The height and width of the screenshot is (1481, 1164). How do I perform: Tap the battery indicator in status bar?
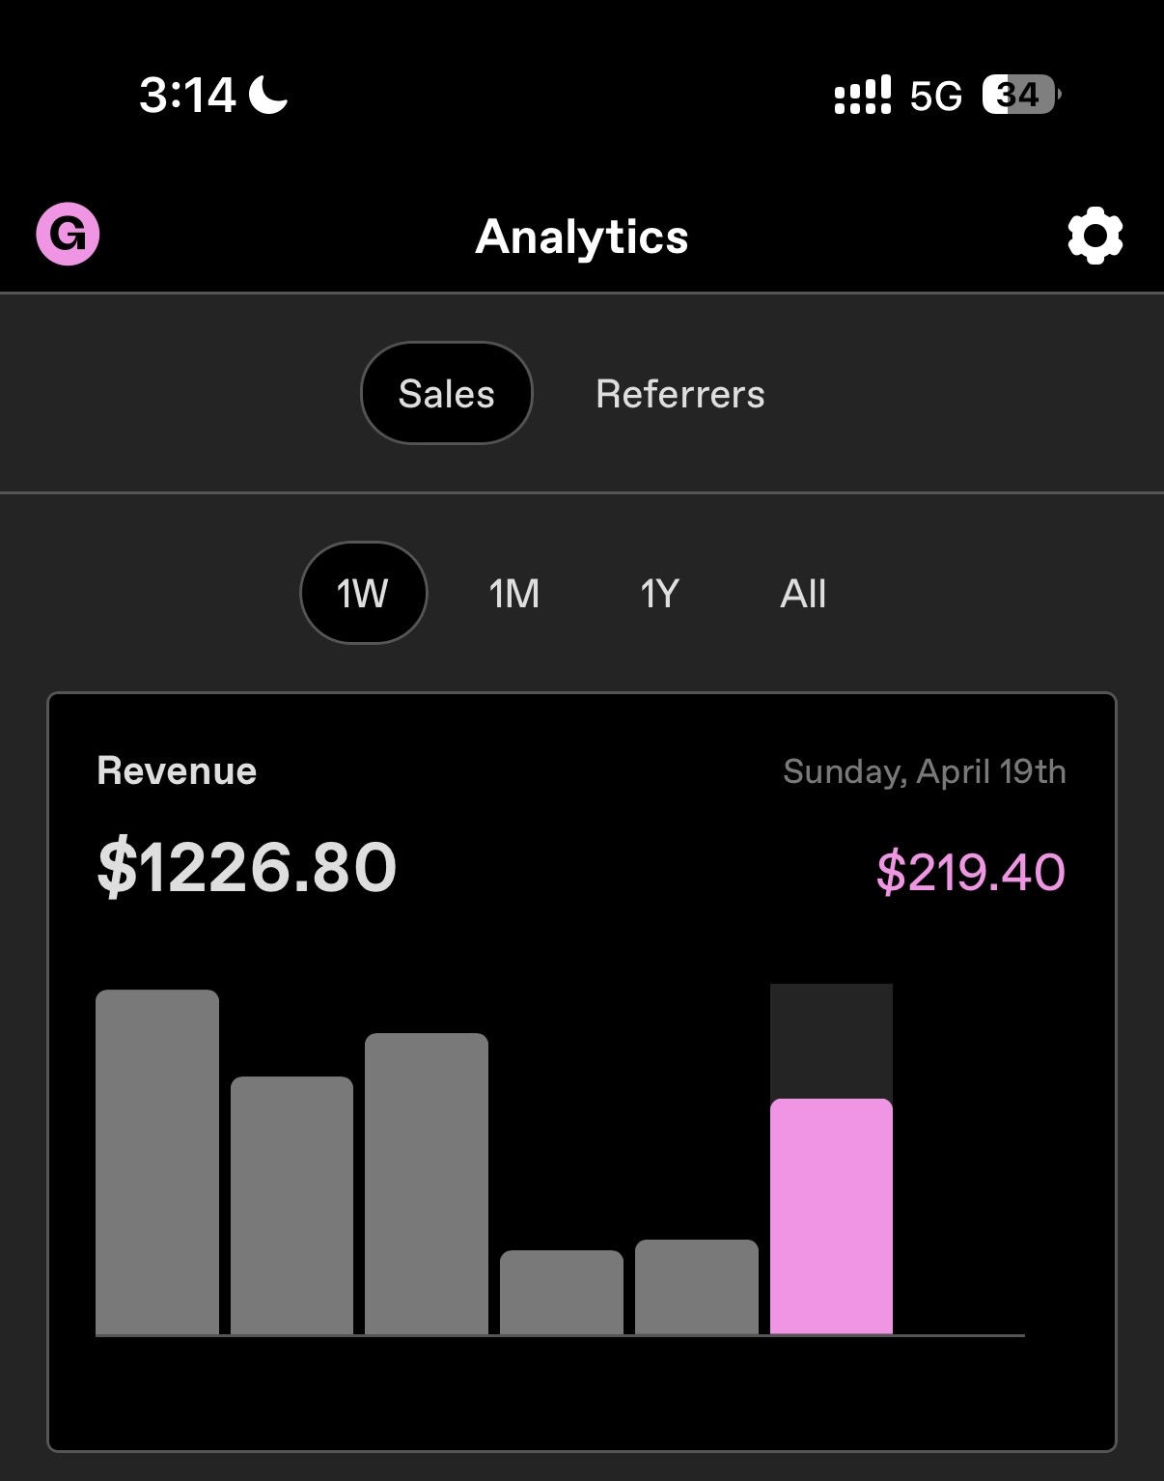click(x=1019, y=95)
